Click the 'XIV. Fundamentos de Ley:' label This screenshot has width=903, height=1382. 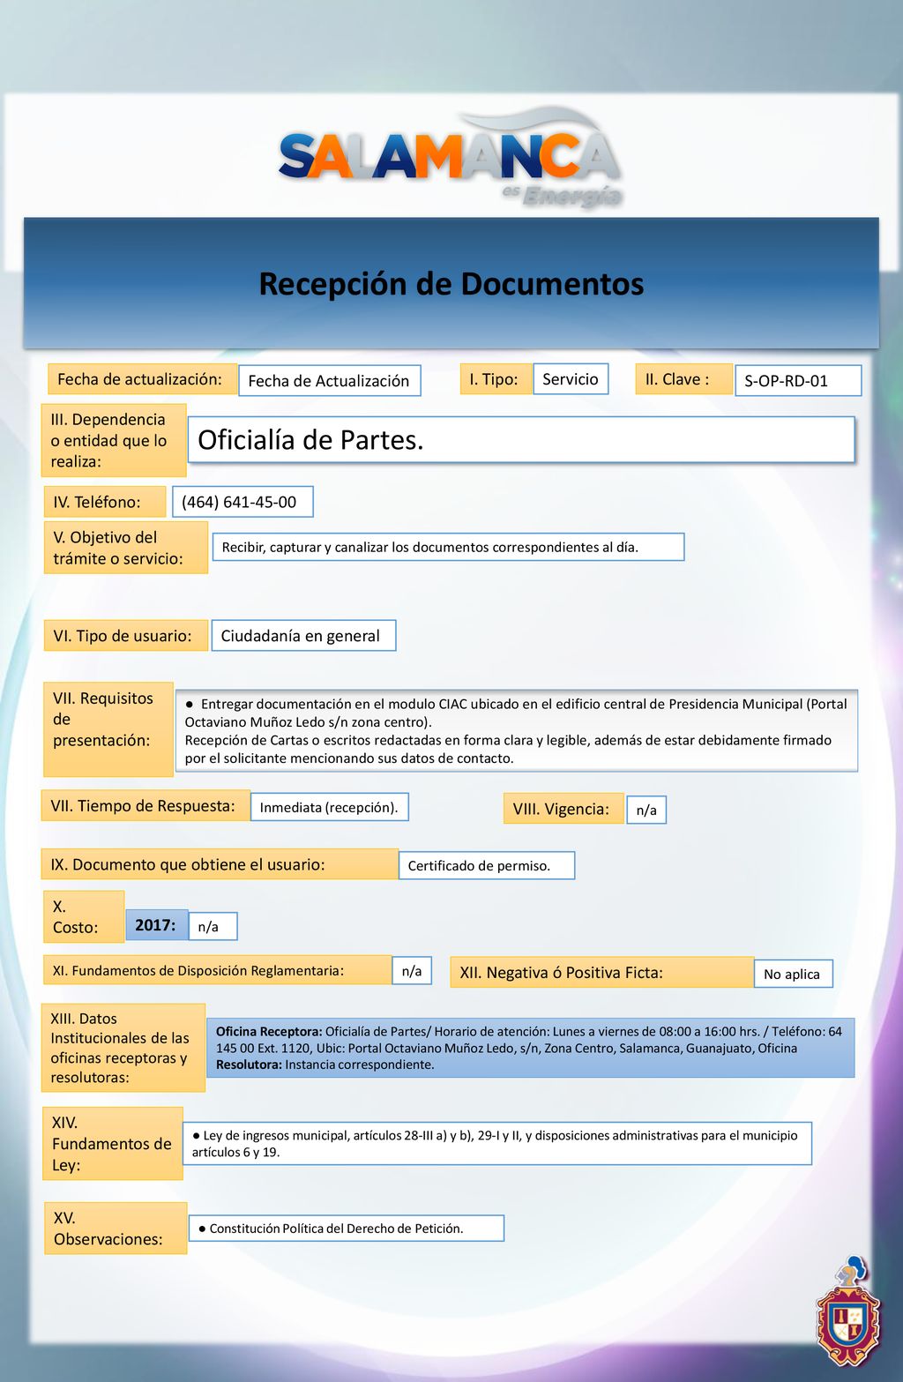tap(113, 1144)
